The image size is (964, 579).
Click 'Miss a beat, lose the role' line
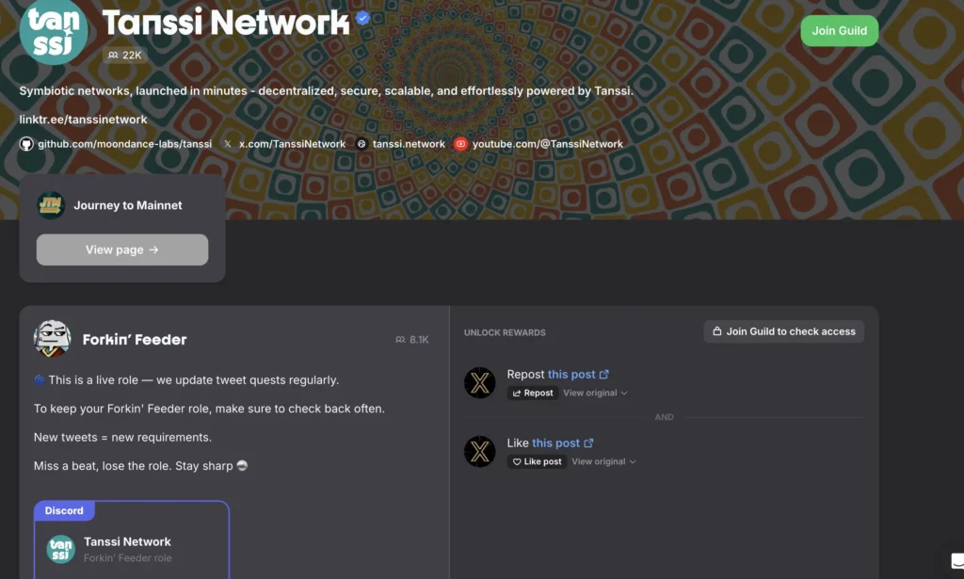click(x=141, y=466)
